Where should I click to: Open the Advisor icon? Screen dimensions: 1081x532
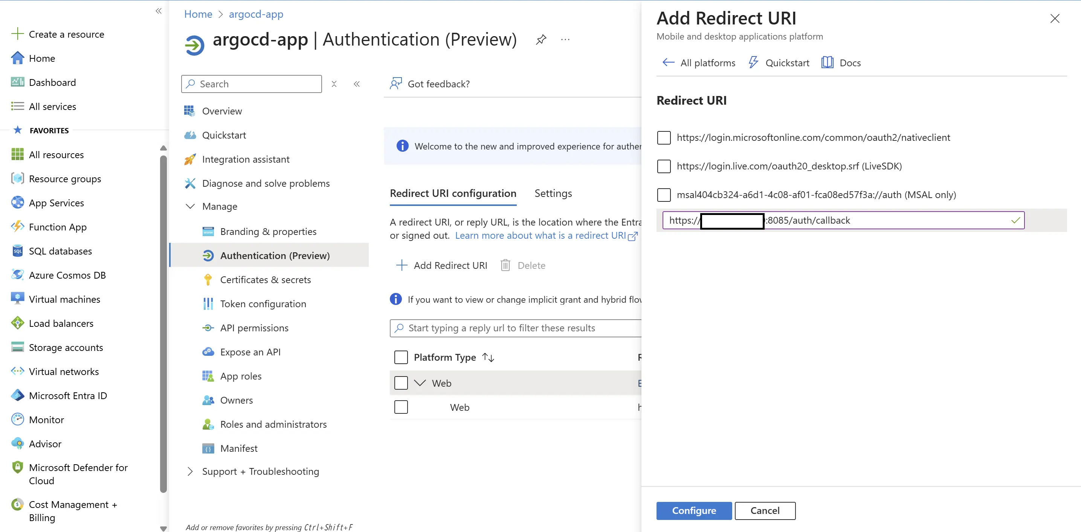tap(17, 444)
